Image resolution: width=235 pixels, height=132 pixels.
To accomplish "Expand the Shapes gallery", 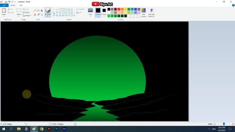I will click(74, 15).
